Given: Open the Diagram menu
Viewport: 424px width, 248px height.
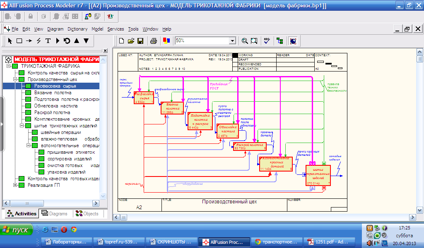Looking at the screenshot, I should tap(55, 29).
